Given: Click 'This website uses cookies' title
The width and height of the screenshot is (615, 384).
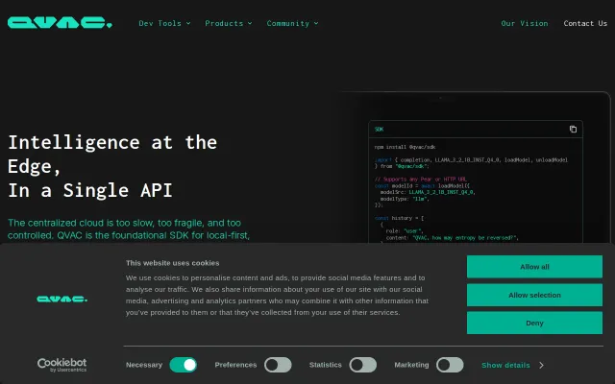Looking at the screenshot, I should [173, 263].
